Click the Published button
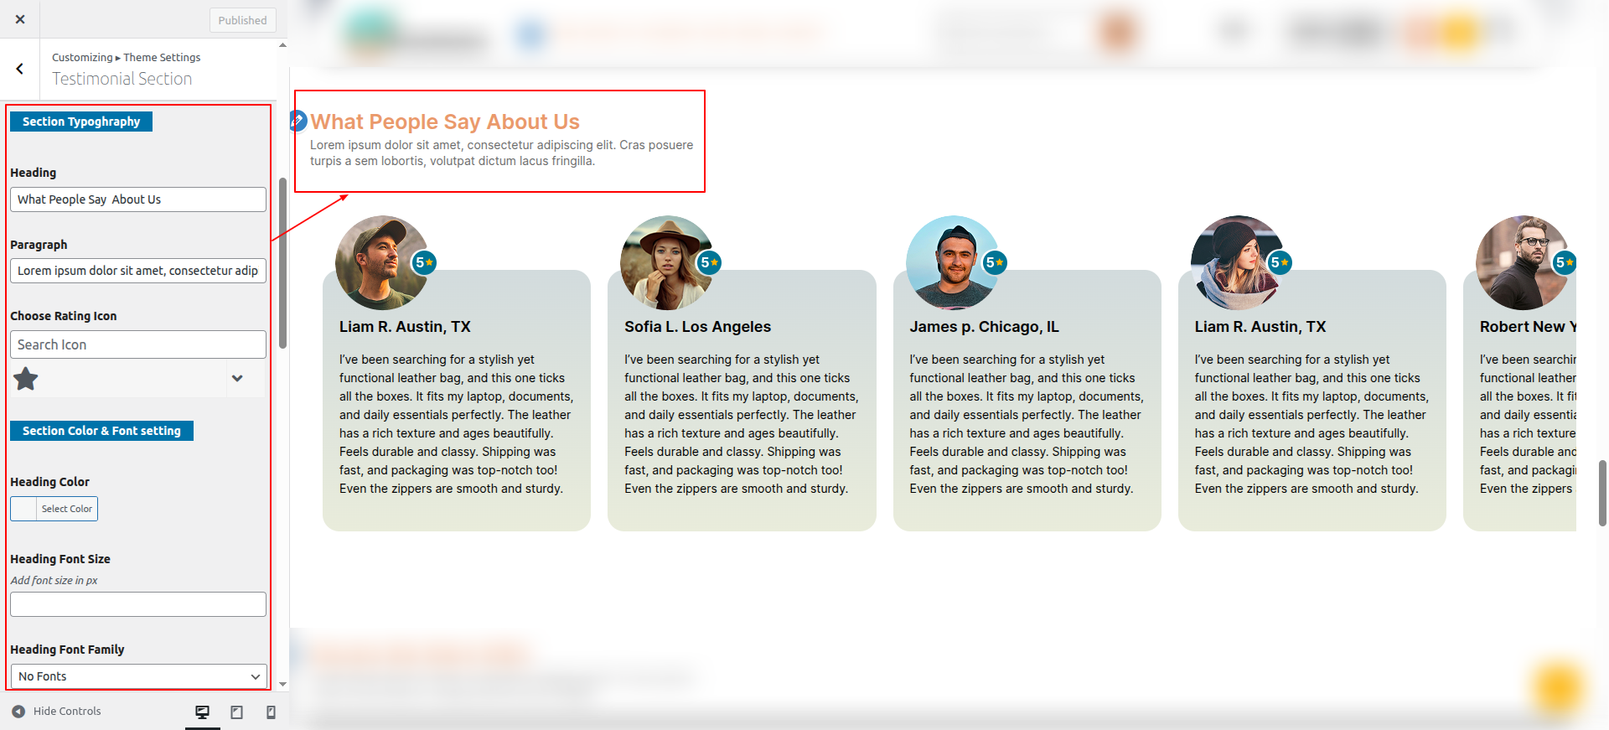The image size is (1609, 730). pyautogui.click(x=242, y=20)
